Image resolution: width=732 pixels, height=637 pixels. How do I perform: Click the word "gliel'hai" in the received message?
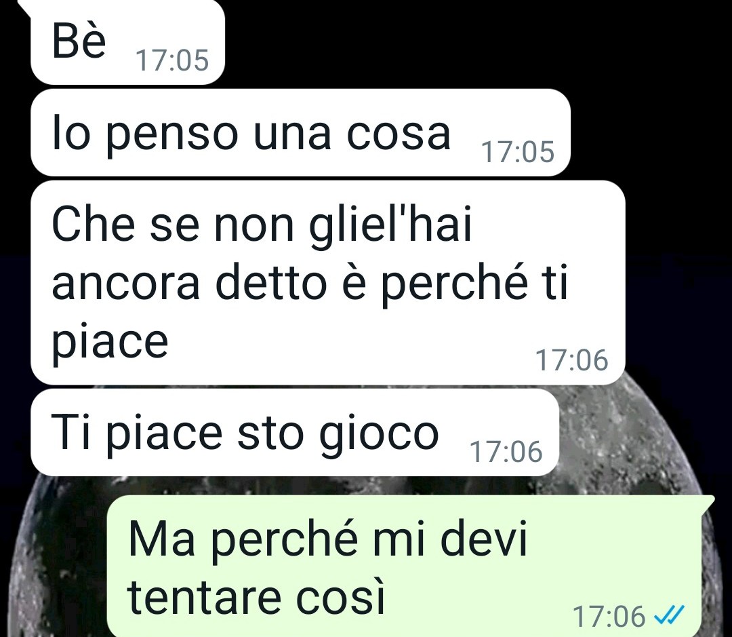391,226
